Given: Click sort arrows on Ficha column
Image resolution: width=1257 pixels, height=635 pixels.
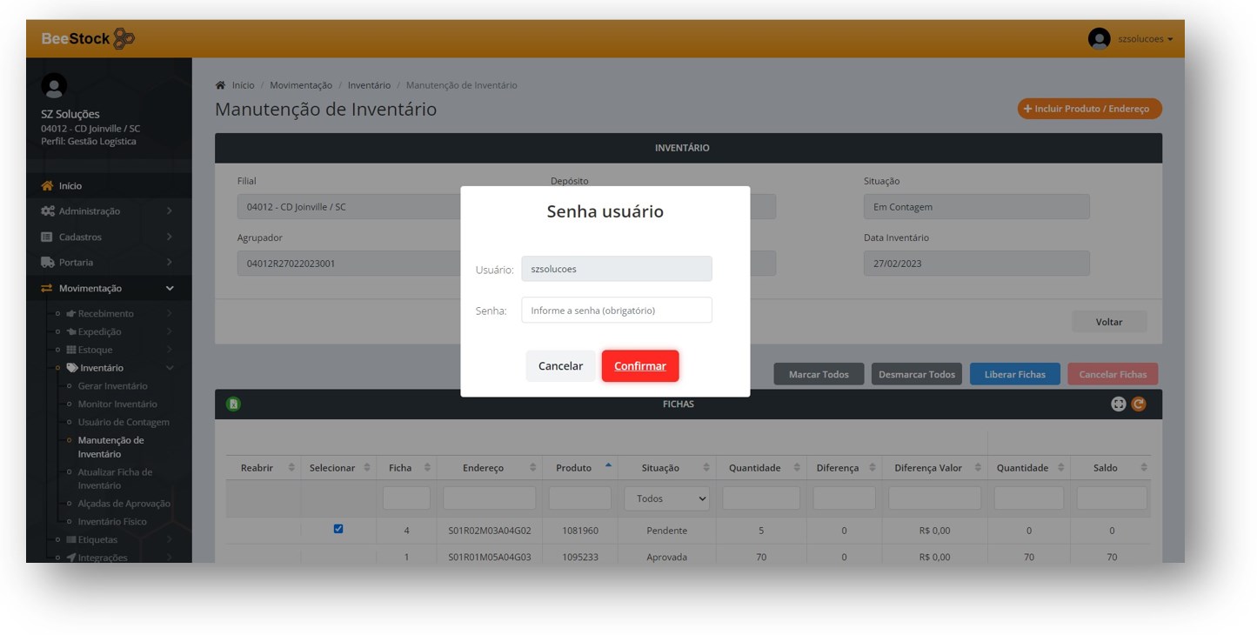Looking at the screenshot, I should pos(427,468).
